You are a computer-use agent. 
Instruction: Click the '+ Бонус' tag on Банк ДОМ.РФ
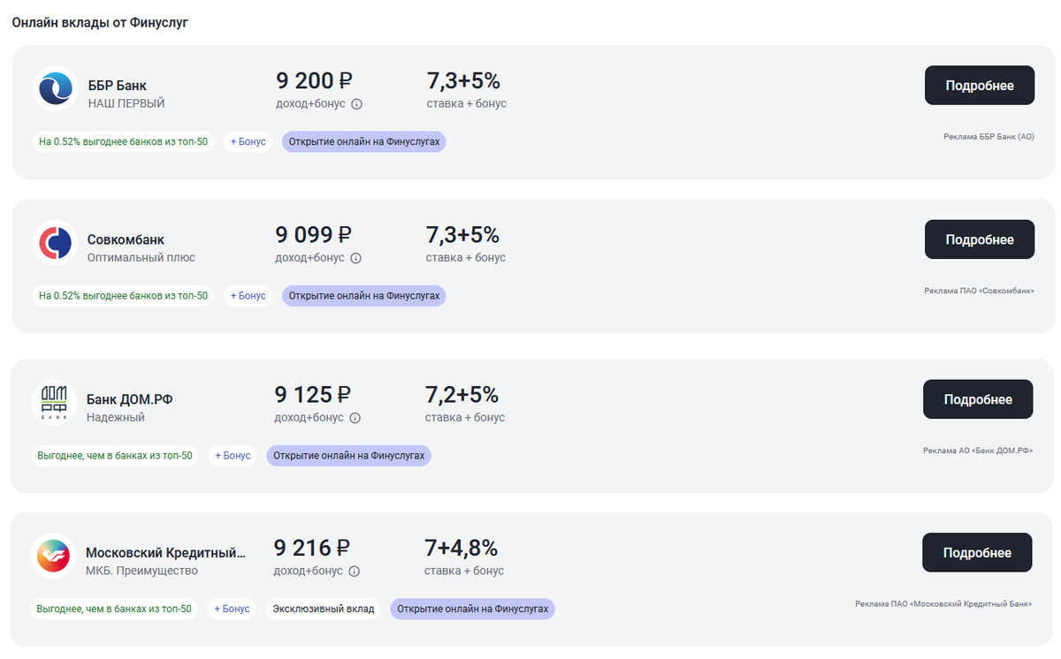233,456
